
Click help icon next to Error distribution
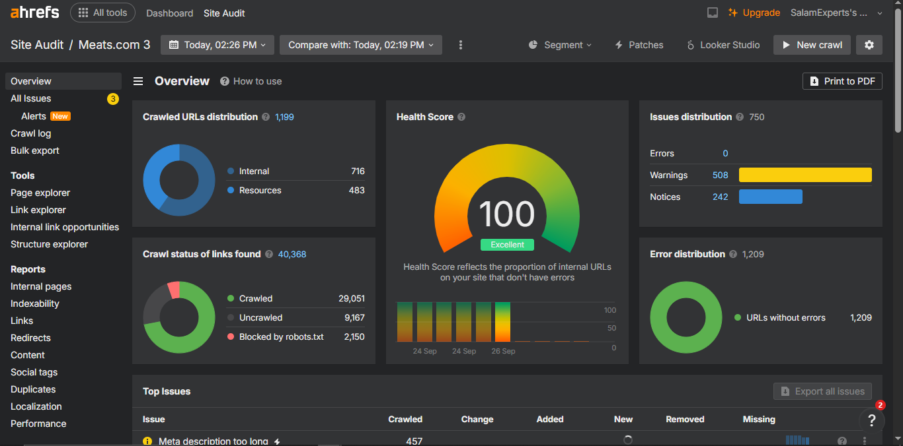pyautogui.click(x=733, y=254)
